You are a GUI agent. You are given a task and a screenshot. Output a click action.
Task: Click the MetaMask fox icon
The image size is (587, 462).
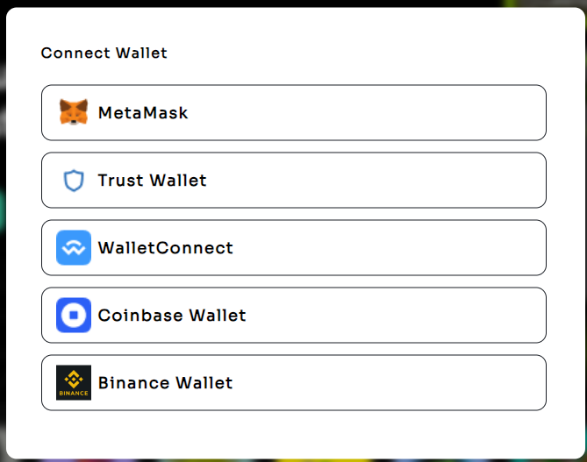pyautogui.click(x=74, y=112)
